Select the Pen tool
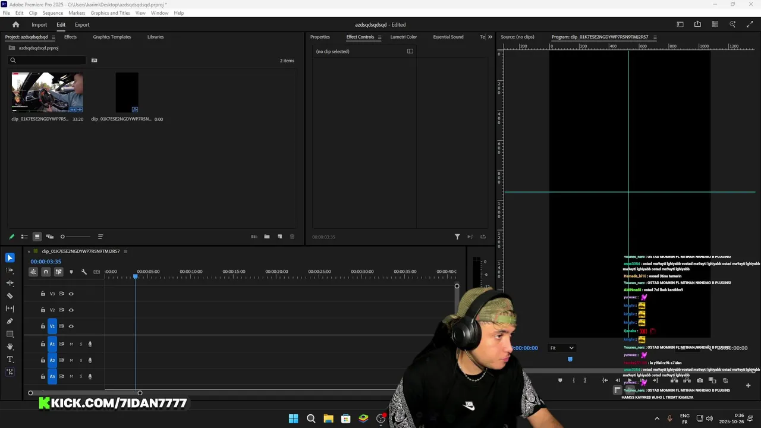The width and height of the screenshot is (761, 428). coord(10,321)
